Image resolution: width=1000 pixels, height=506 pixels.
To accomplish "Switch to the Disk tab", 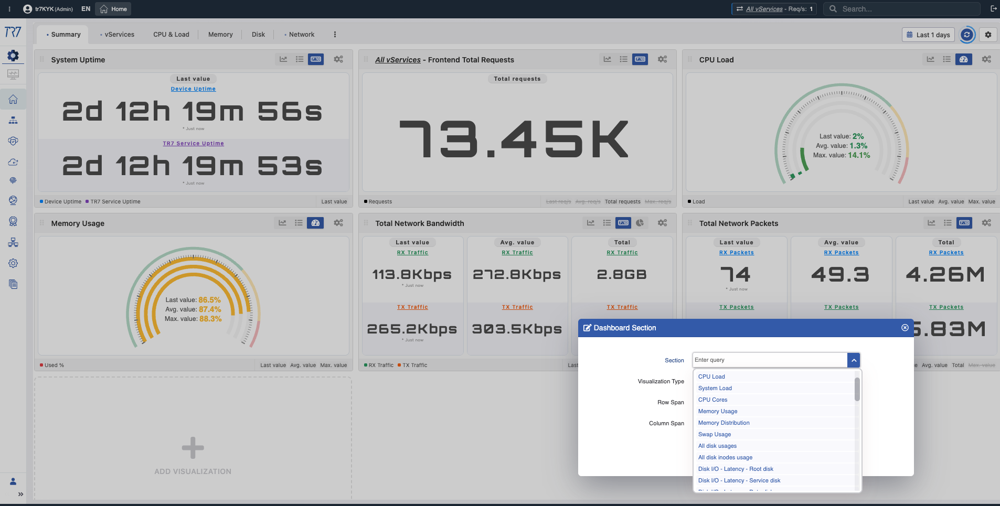I will pos(258,35).
